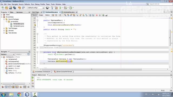This screenshot has width=173, height=97.
Task: Close the VentanaUno.java tab
Action: 60,12
